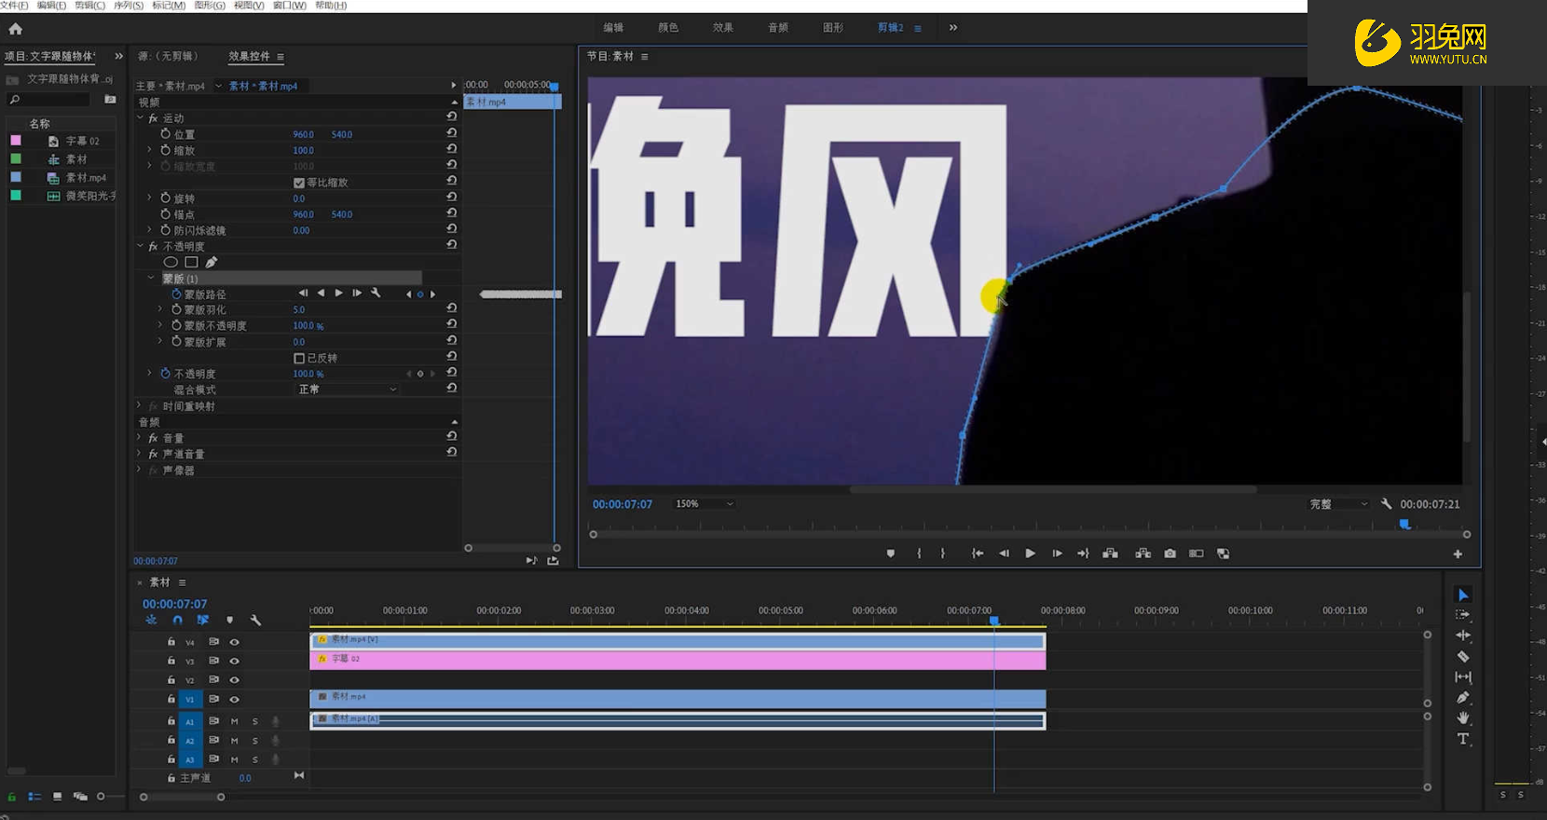Export a frame with the camera icon
Viewport: 1547px width, 820px height.
coord(1170,553)
